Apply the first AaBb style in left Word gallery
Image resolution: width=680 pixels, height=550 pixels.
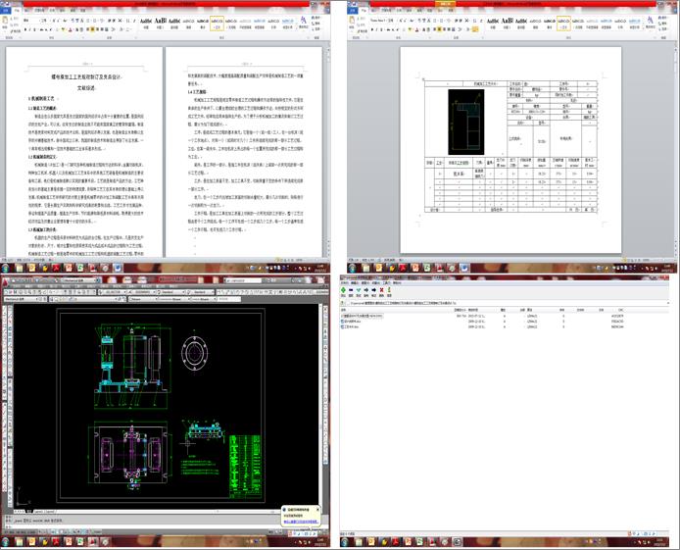[x=146, y=24]
